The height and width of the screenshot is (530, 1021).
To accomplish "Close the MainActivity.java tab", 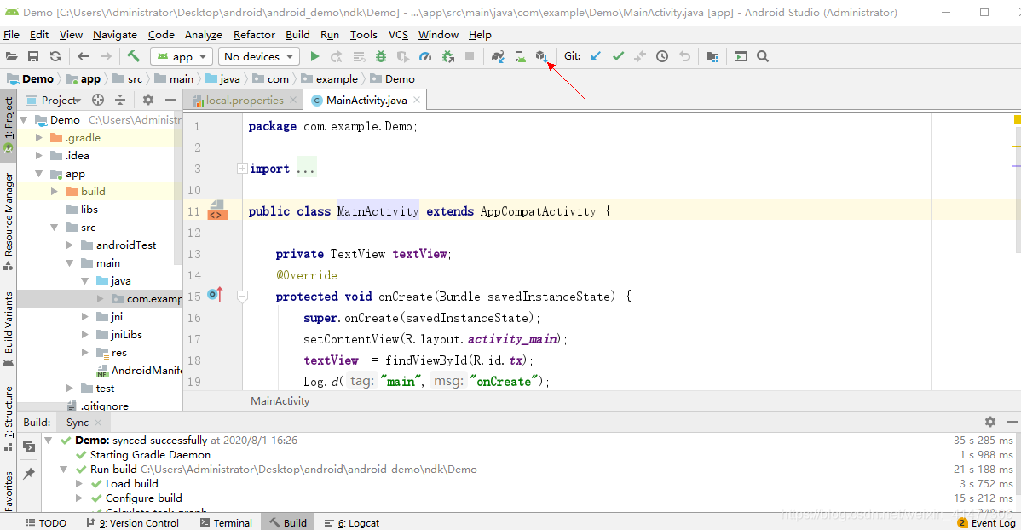I will pos(417,100).
